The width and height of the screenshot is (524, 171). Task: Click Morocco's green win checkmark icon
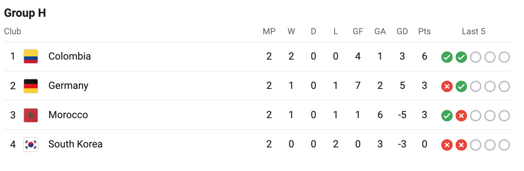tap(447, 115)
